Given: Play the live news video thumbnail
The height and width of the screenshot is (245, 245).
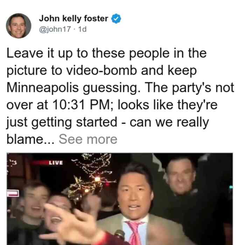Looking at the screenshot, I should tap(120, 199).
